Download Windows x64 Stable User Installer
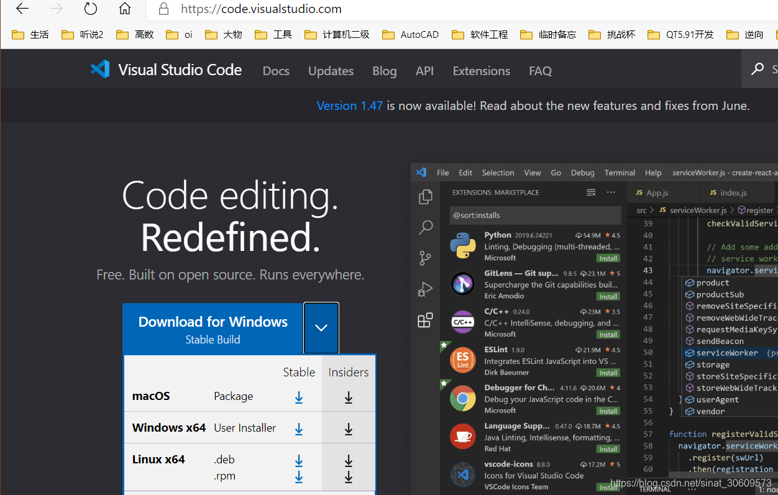 (x=299, y=429)
